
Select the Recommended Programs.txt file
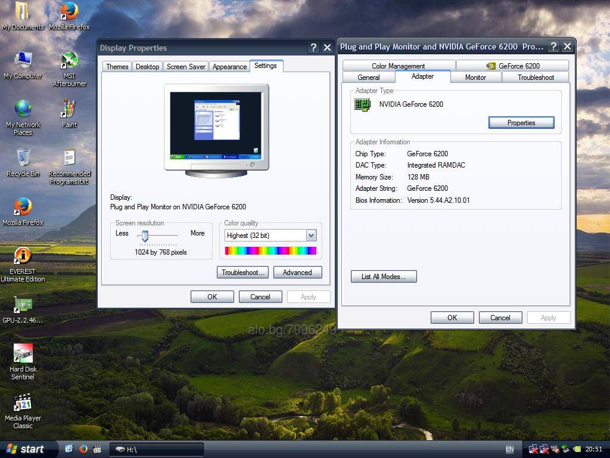point(69,159)
